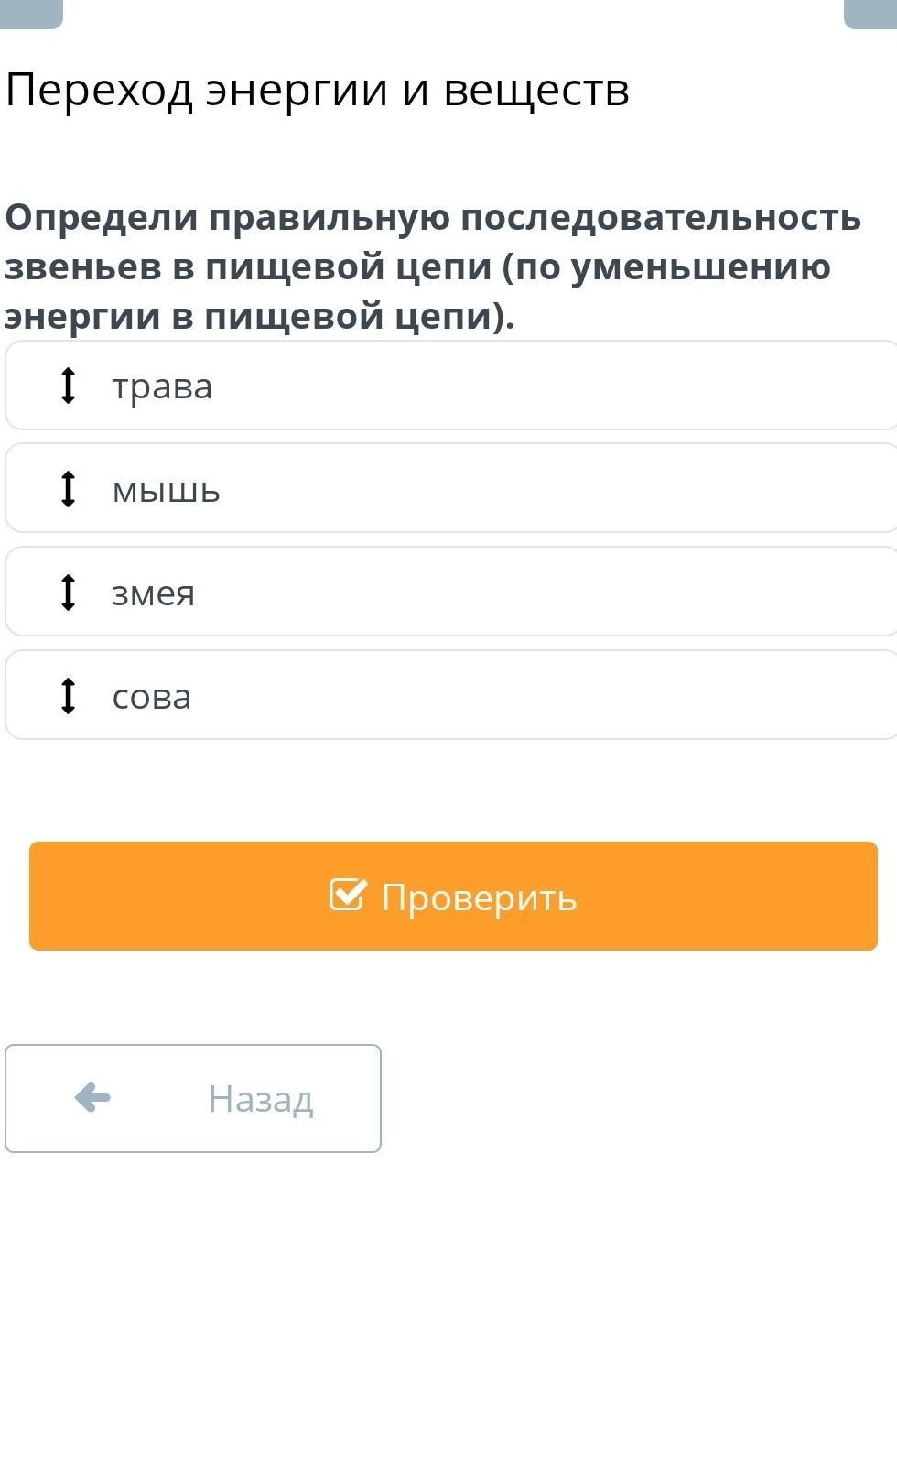Image resolution: width=897 pixels, height=1457 pixels.
Task: Click the word веществ in the heading
Action: [x=536, y=91]
